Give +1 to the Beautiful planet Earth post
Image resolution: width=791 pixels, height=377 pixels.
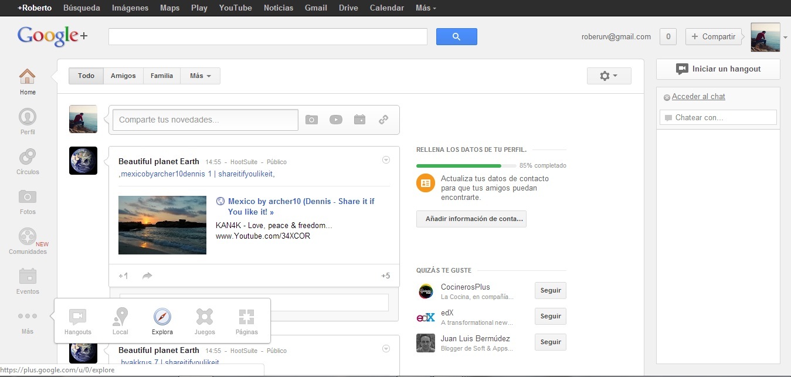(x=122, y=276)
